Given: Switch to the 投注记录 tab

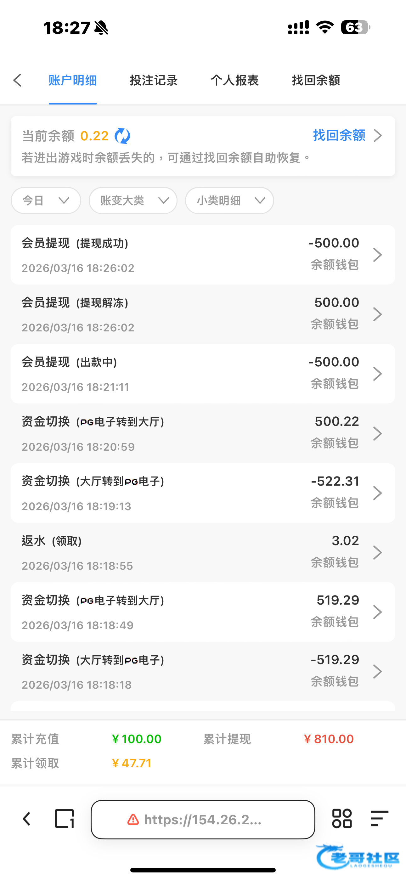Looking at the screenshot, I should 154,81.
